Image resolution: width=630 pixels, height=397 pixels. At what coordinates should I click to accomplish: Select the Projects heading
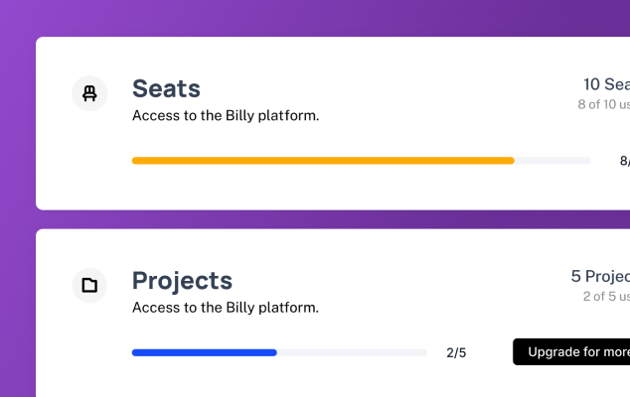coord(182,281)
